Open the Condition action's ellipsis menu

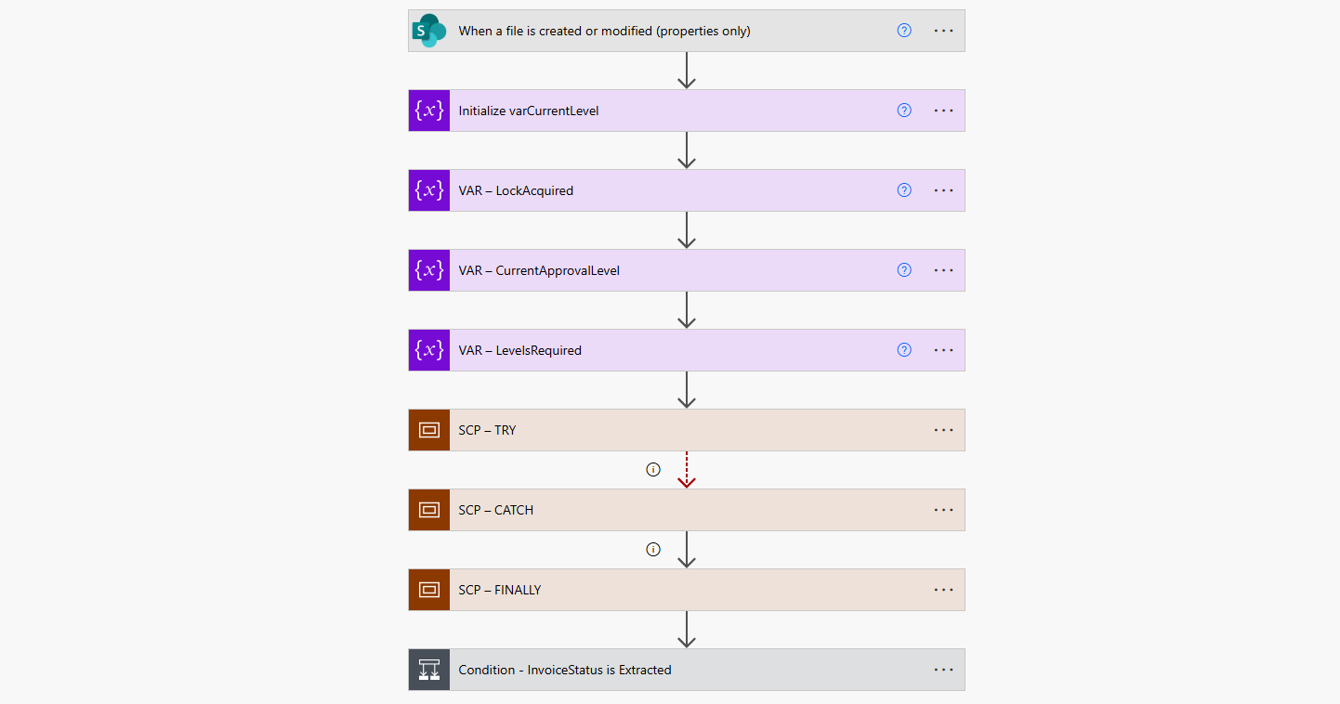point(943,670)
